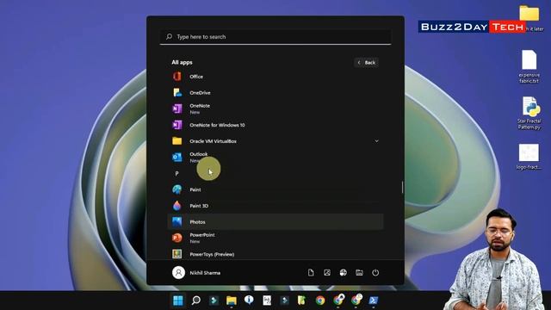Viewport: 551px width, 310px height.
Task: Select the expensive fabric.txt desktop file
Action: coord(529,66)
